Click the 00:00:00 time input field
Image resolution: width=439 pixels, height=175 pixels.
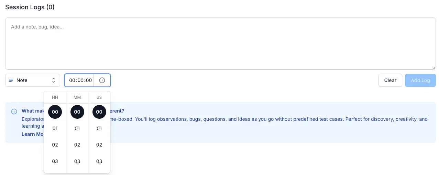pyautogui.click(x=80, y=80)
